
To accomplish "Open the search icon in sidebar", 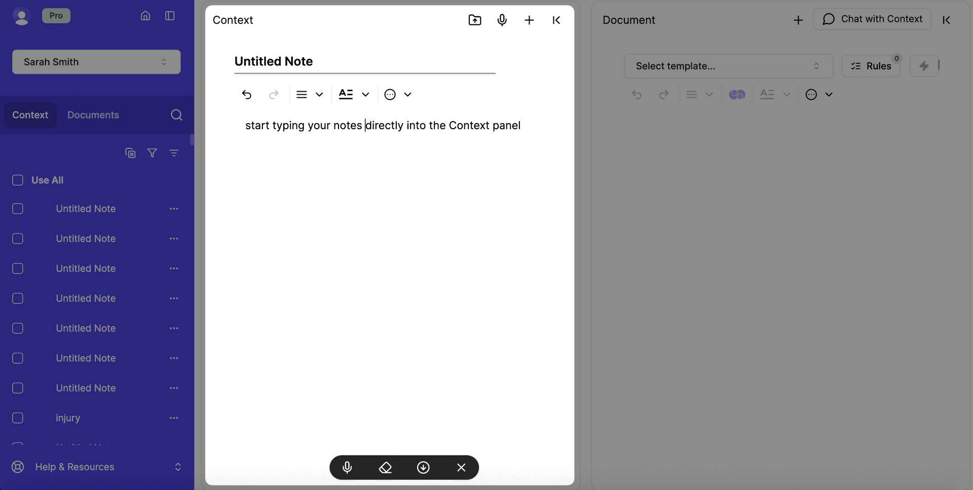I will 176,115.
